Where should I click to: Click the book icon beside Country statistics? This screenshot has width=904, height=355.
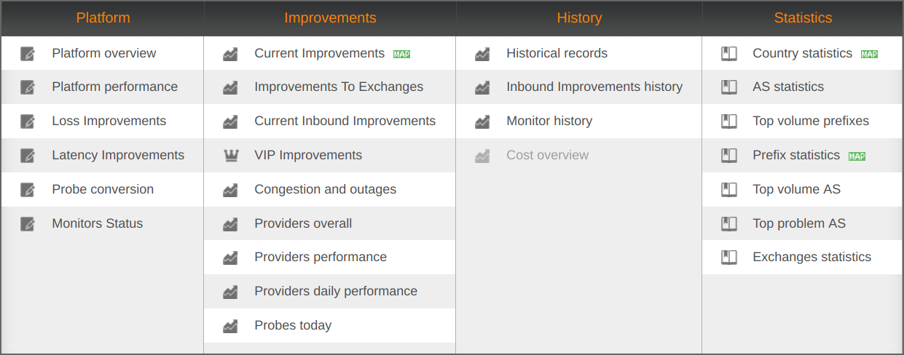tap(728, 54)
